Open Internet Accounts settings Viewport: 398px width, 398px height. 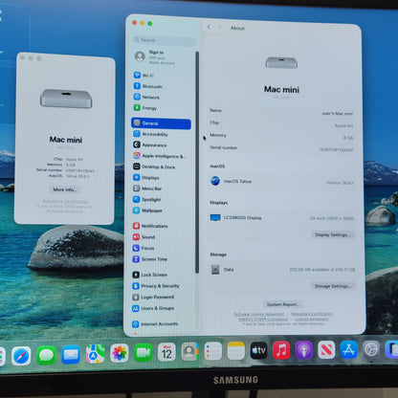pyautogui.click(x=155, y=324)
